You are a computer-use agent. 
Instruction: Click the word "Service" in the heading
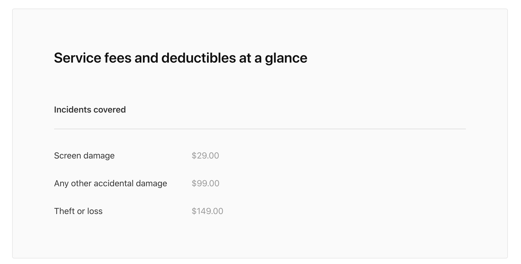[77, 58]
